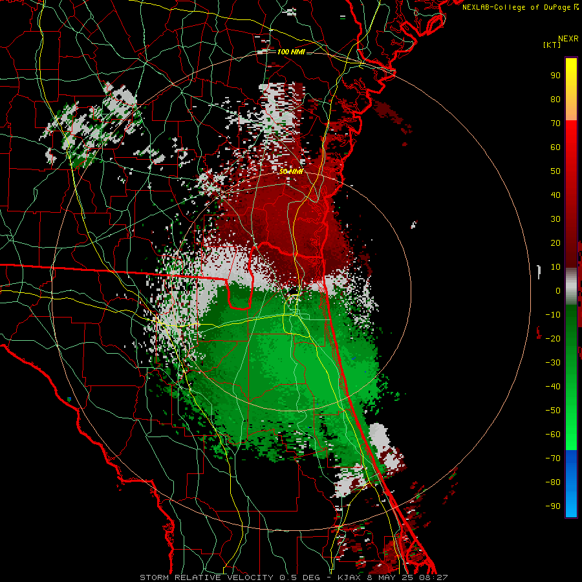Click the 50 value on the velocity scale

[x=555, y=171]
